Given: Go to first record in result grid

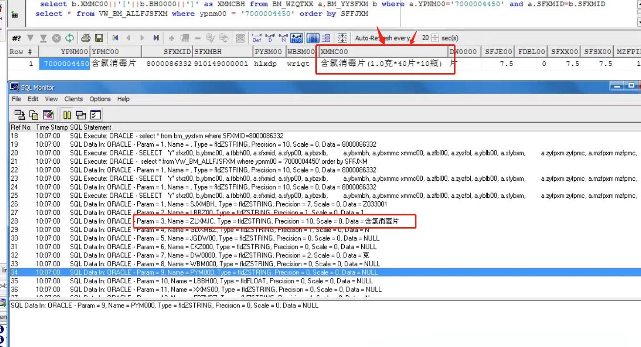Looking at the screenshot, I should point(115,38).
